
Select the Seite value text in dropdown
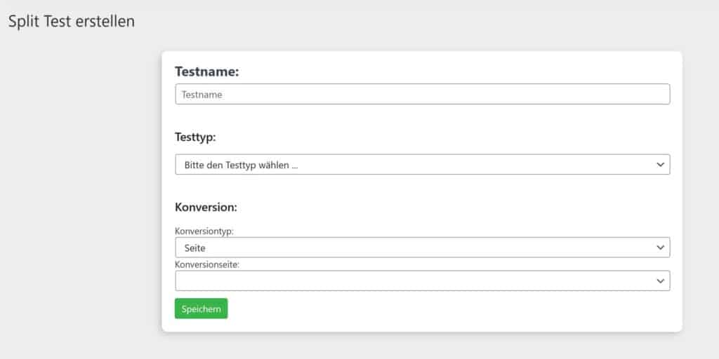[195, 248]
